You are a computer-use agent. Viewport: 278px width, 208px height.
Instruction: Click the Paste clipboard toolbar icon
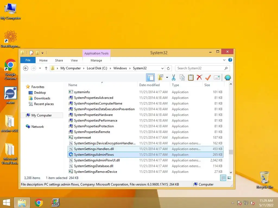[x=191, y=77]
